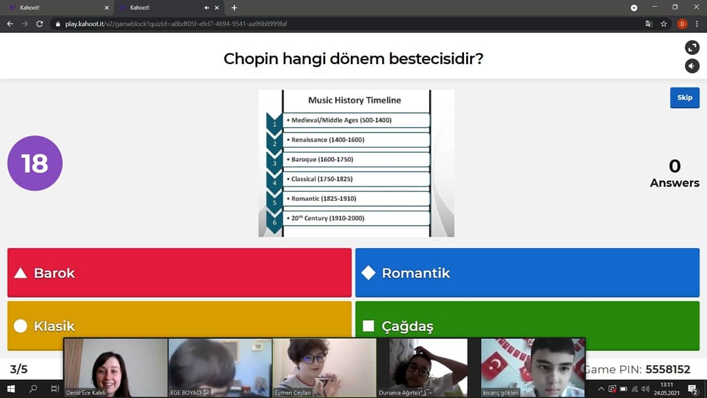Select kıvanç gökten's video tile
Screen dimensions: 707x398
tap(532, 367)
